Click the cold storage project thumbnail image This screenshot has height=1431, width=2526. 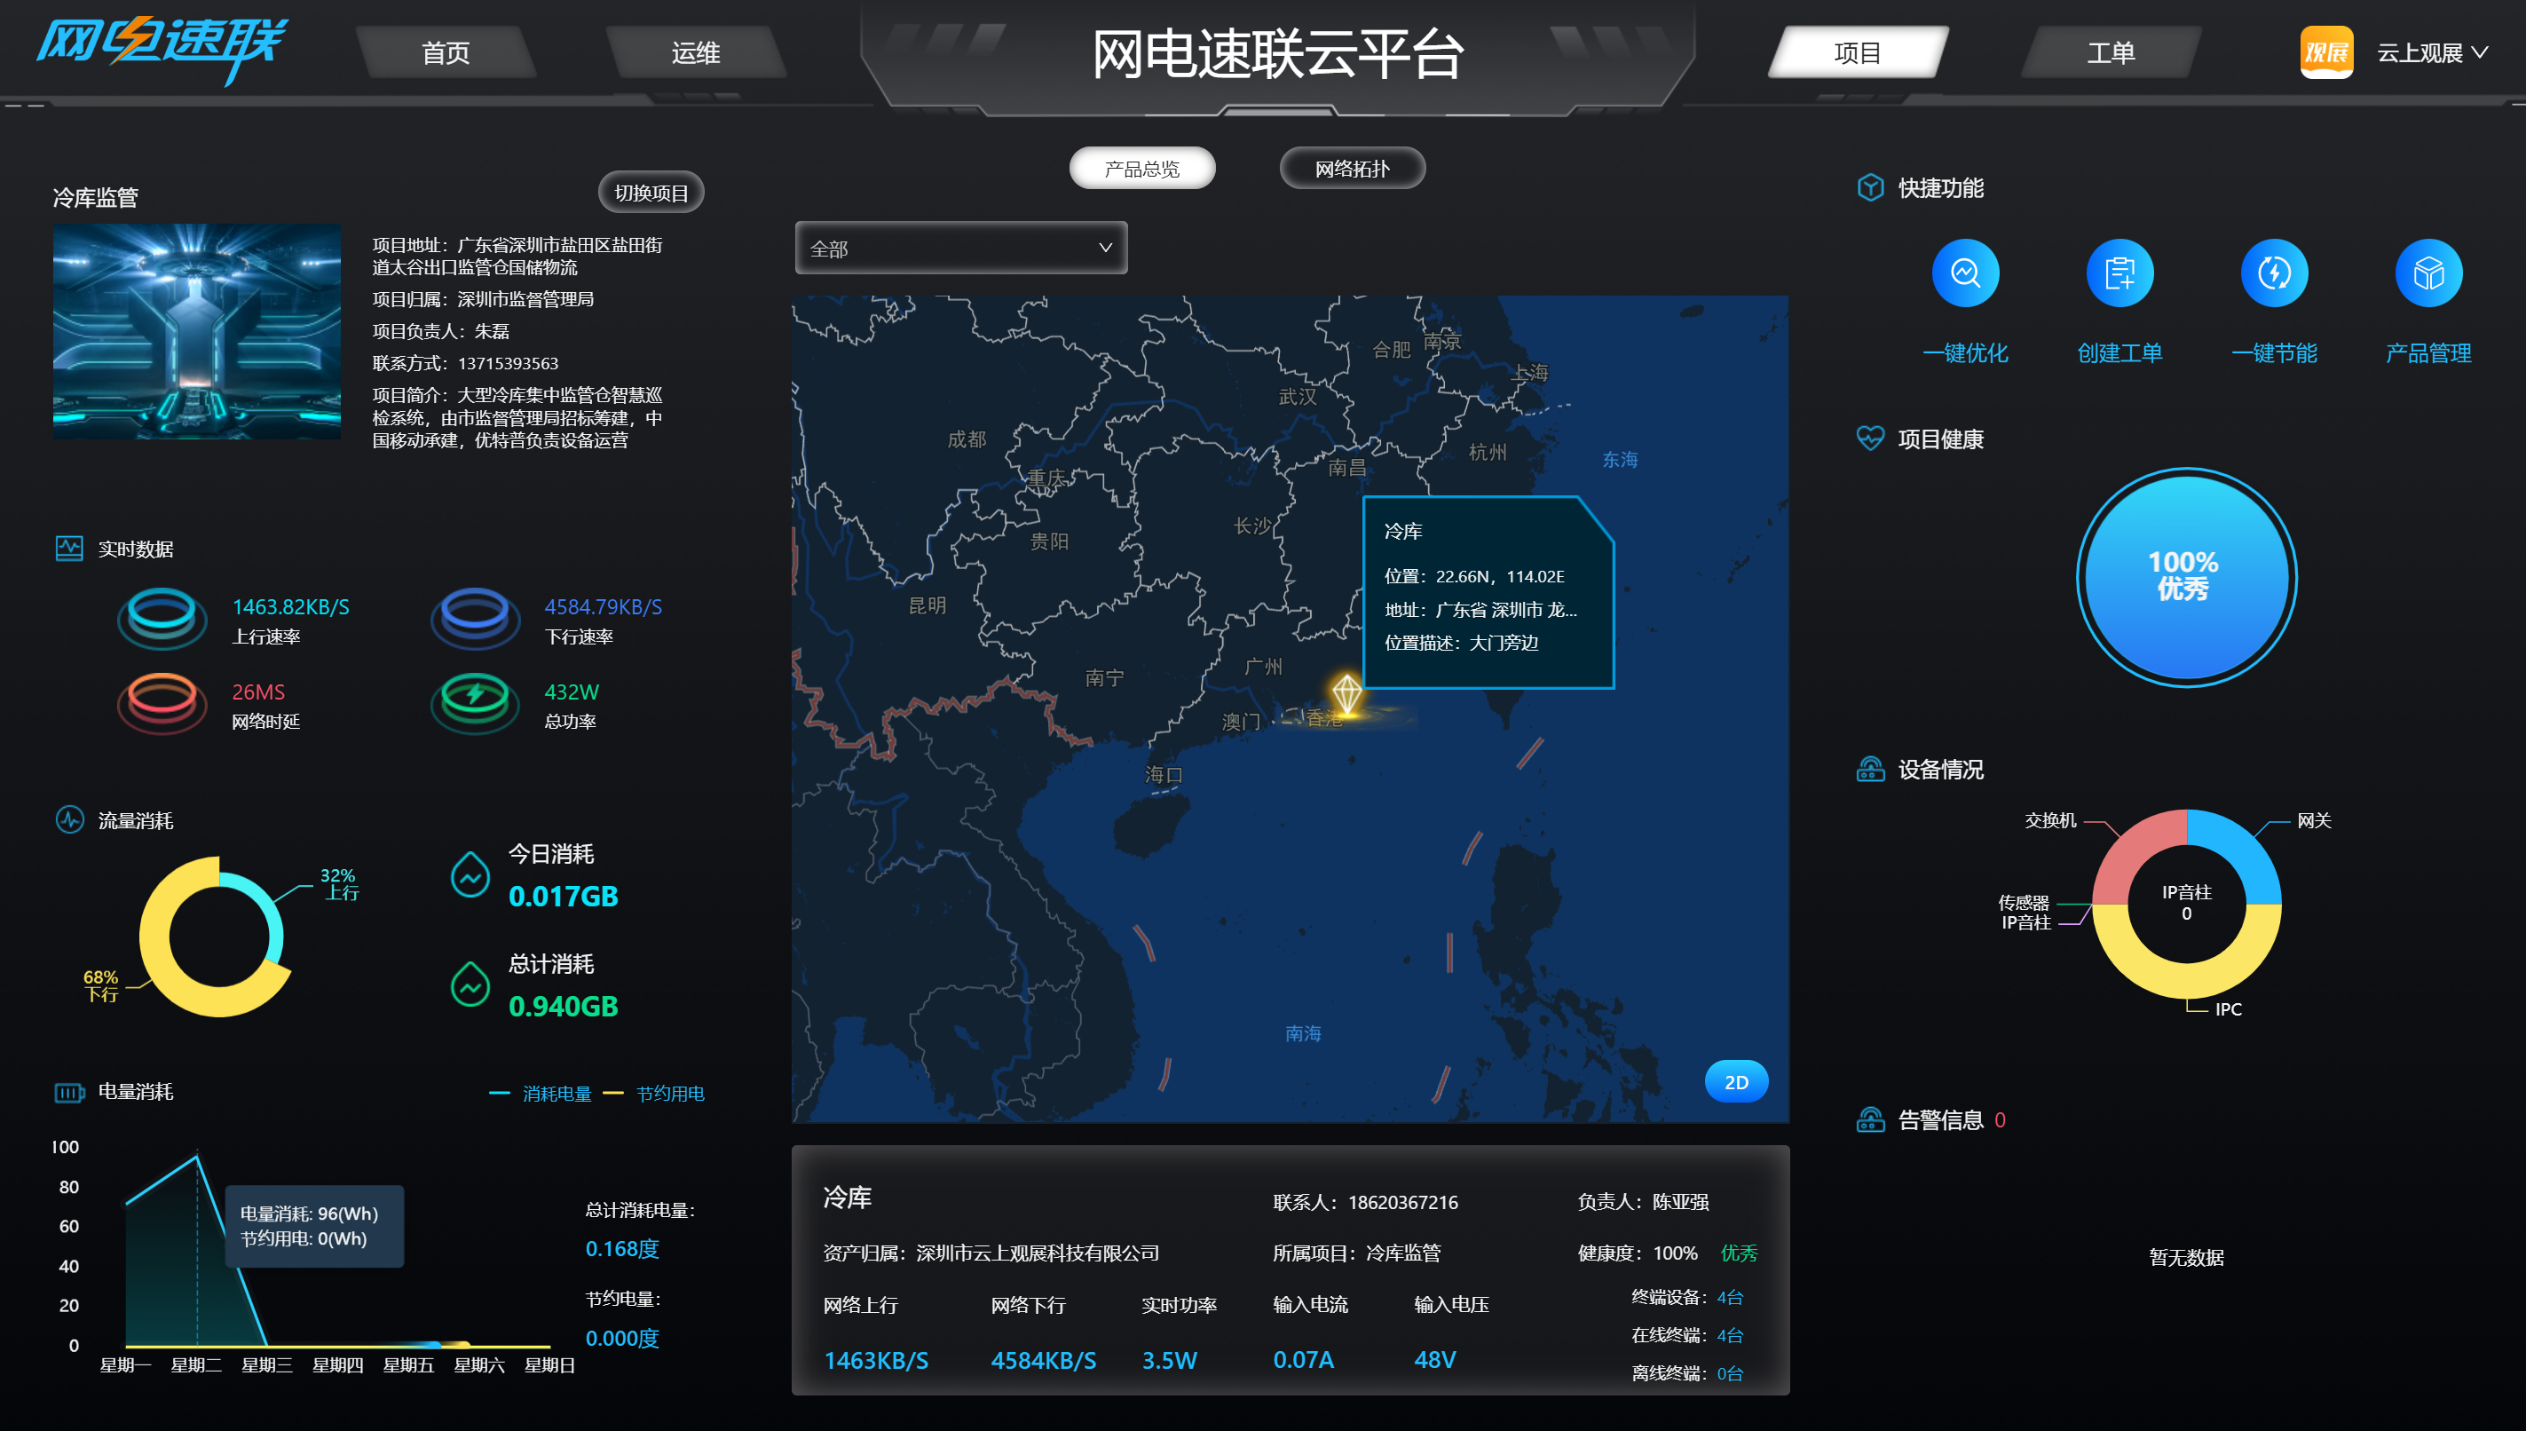[196, 331]
